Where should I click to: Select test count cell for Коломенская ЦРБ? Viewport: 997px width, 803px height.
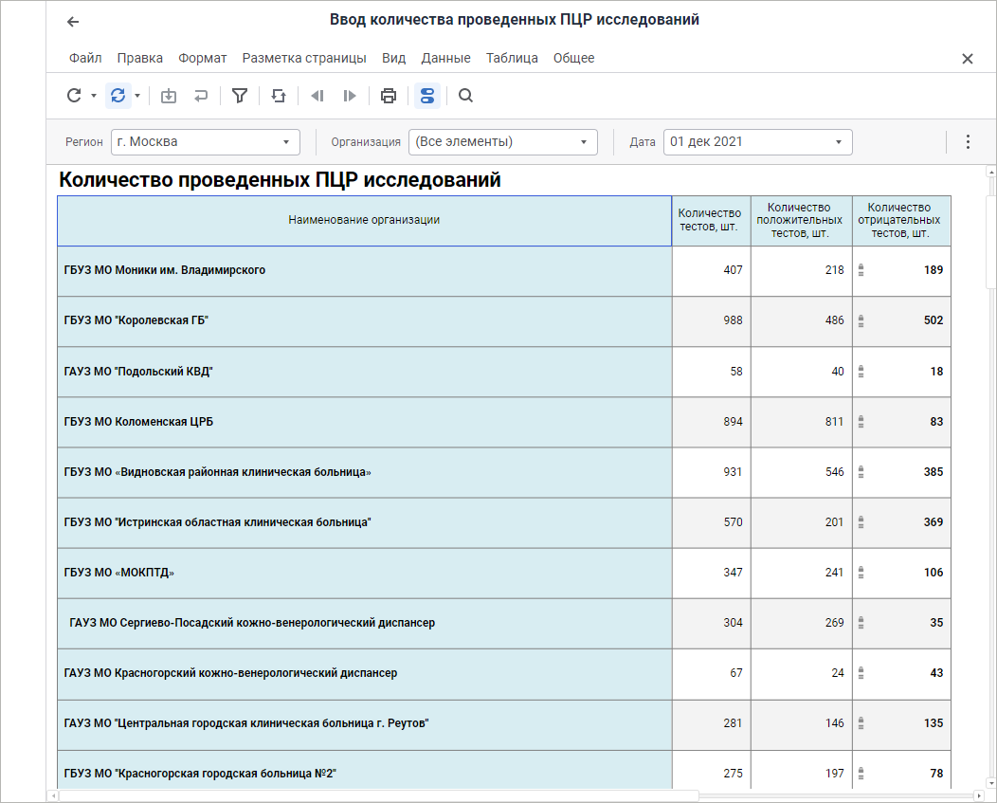point(712,422)
